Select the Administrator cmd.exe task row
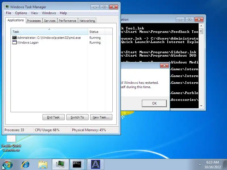Viewport: 227px width, 170px height. coord(62,38)
